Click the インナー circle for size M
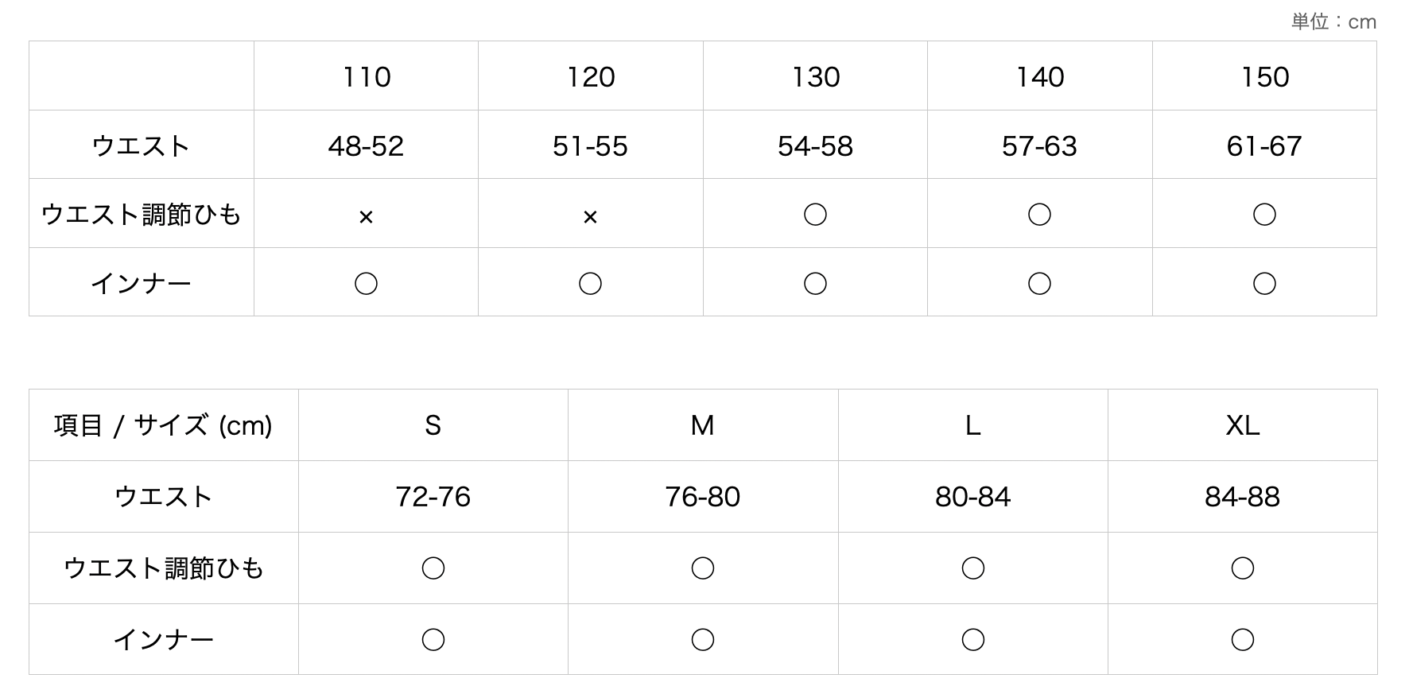Image resolution: width=1409 pixels, height=690 pixels. click(703, 640)
